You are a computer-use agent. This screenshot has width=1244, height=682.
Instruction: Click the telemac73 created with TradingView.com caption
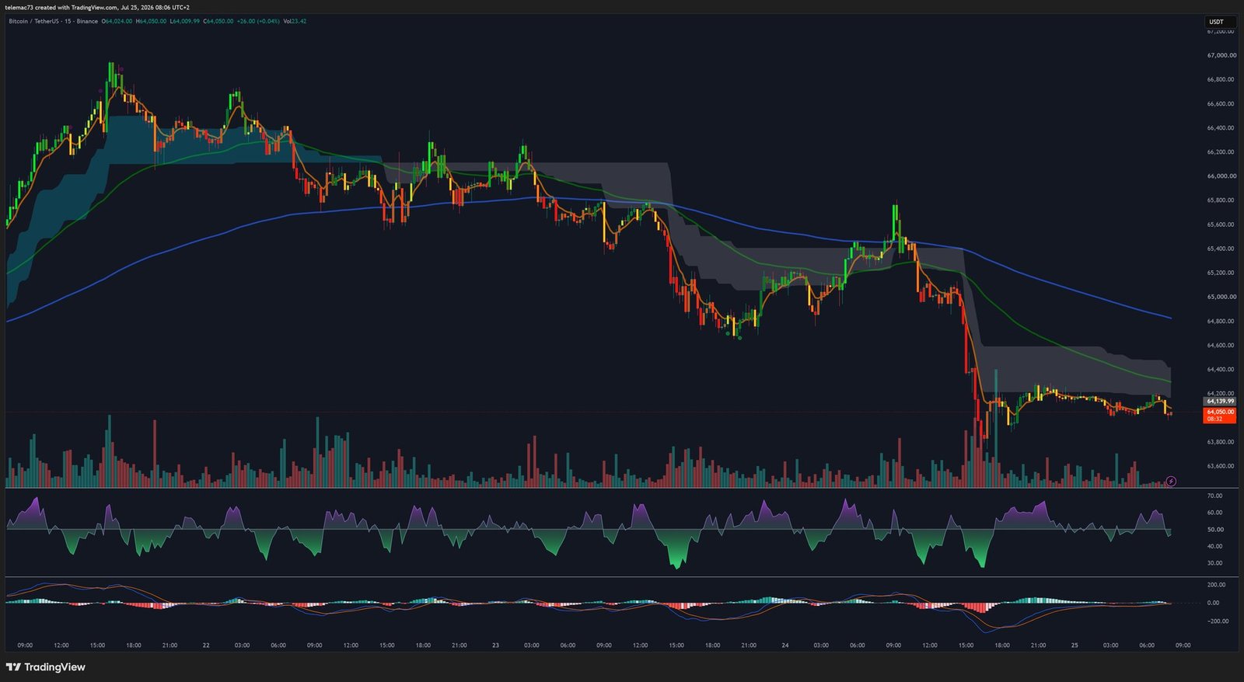(x=96, y=7)
